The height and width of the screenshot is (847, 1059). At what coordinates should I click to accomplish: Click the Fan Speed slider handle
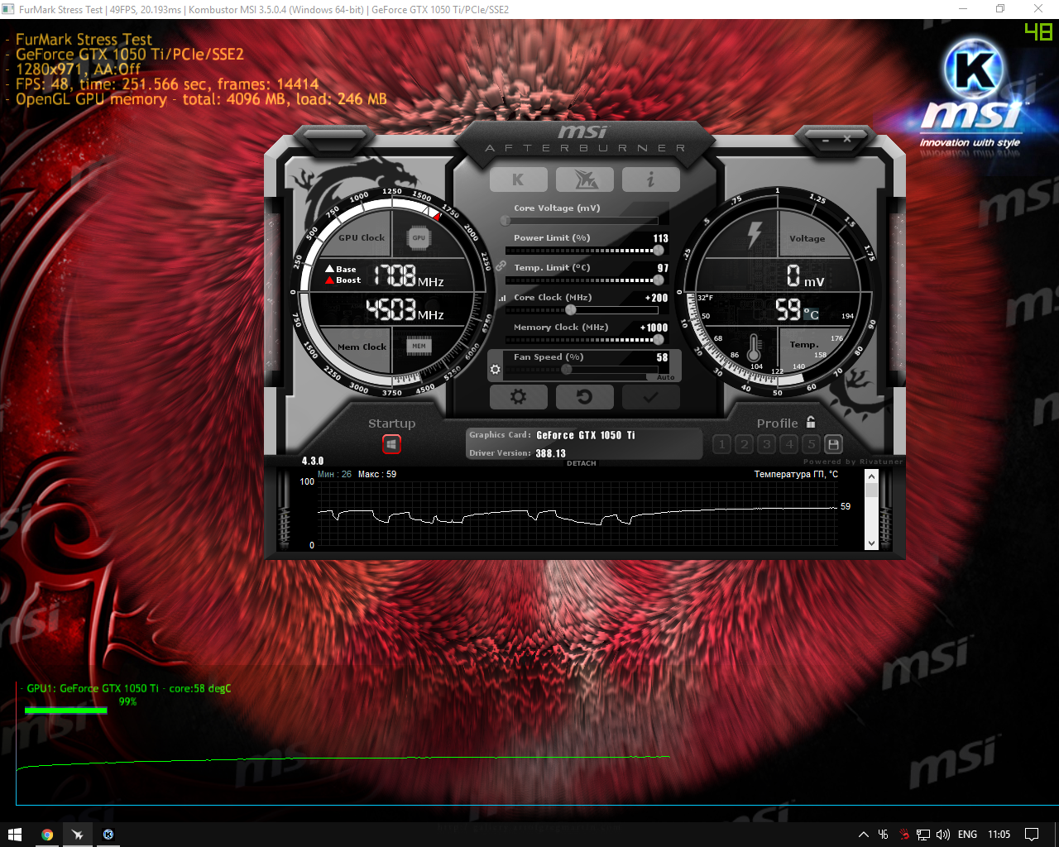click(x=567, y=369)
